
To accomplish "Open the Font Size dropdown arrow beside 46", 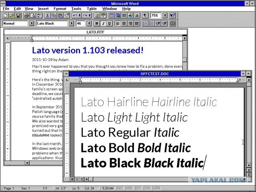I will [x=89, y=24].
